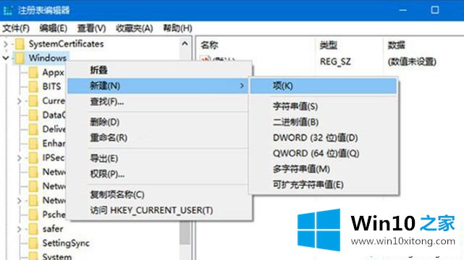Select 可扩充字符串值(E) in the submenu
Screen dimensions: 464x260
click(324, 185)
